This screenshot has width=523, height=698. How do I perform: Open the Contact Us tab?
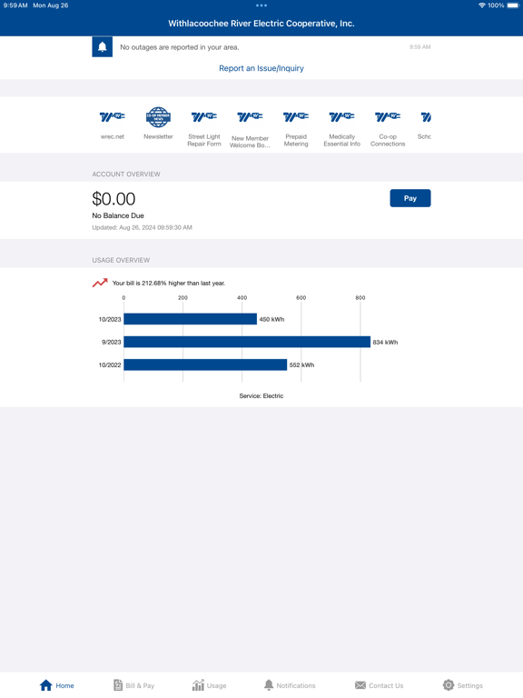point(379,685)
